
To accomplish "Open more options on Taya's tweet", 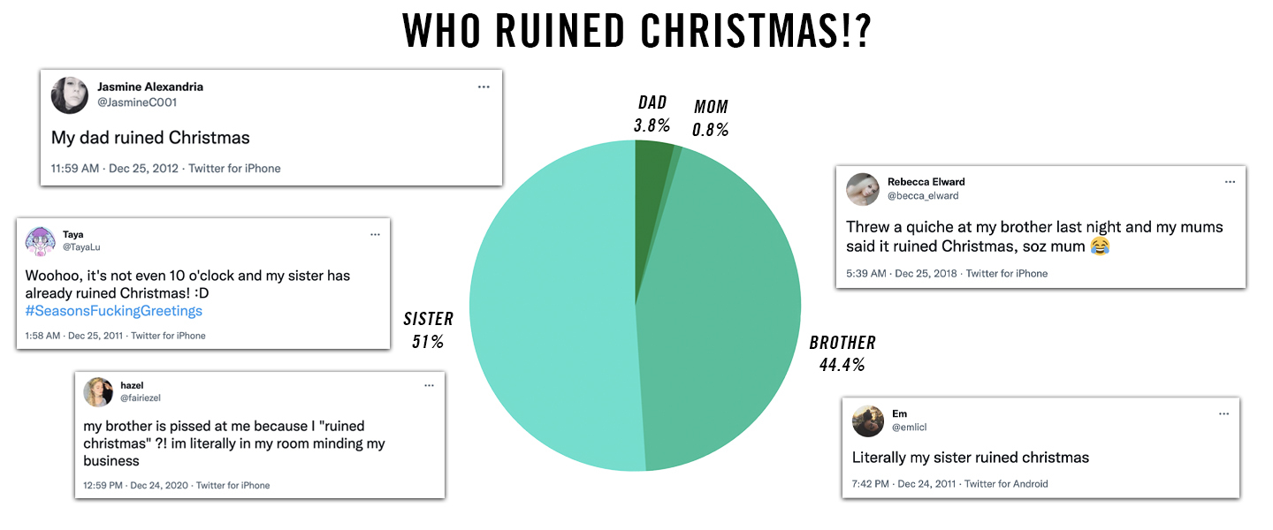I will pos(375,234).
